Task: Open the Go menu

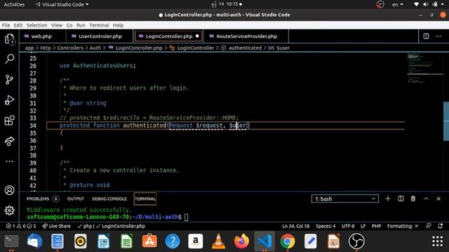Action: pos(69,25)
